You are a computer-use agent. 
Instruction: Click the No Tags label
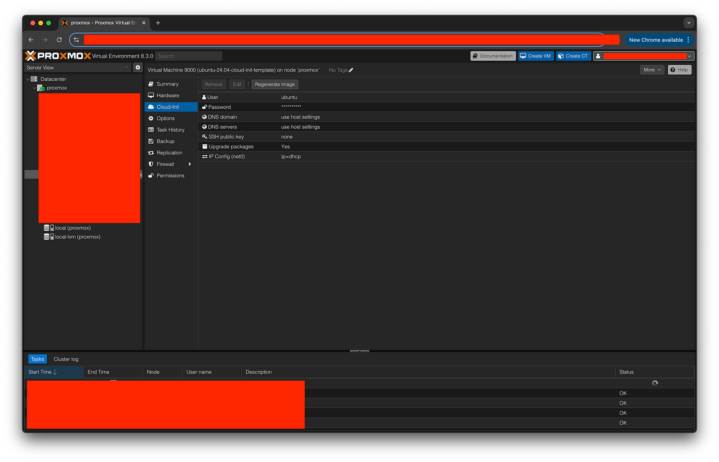(x=338, y=70)
